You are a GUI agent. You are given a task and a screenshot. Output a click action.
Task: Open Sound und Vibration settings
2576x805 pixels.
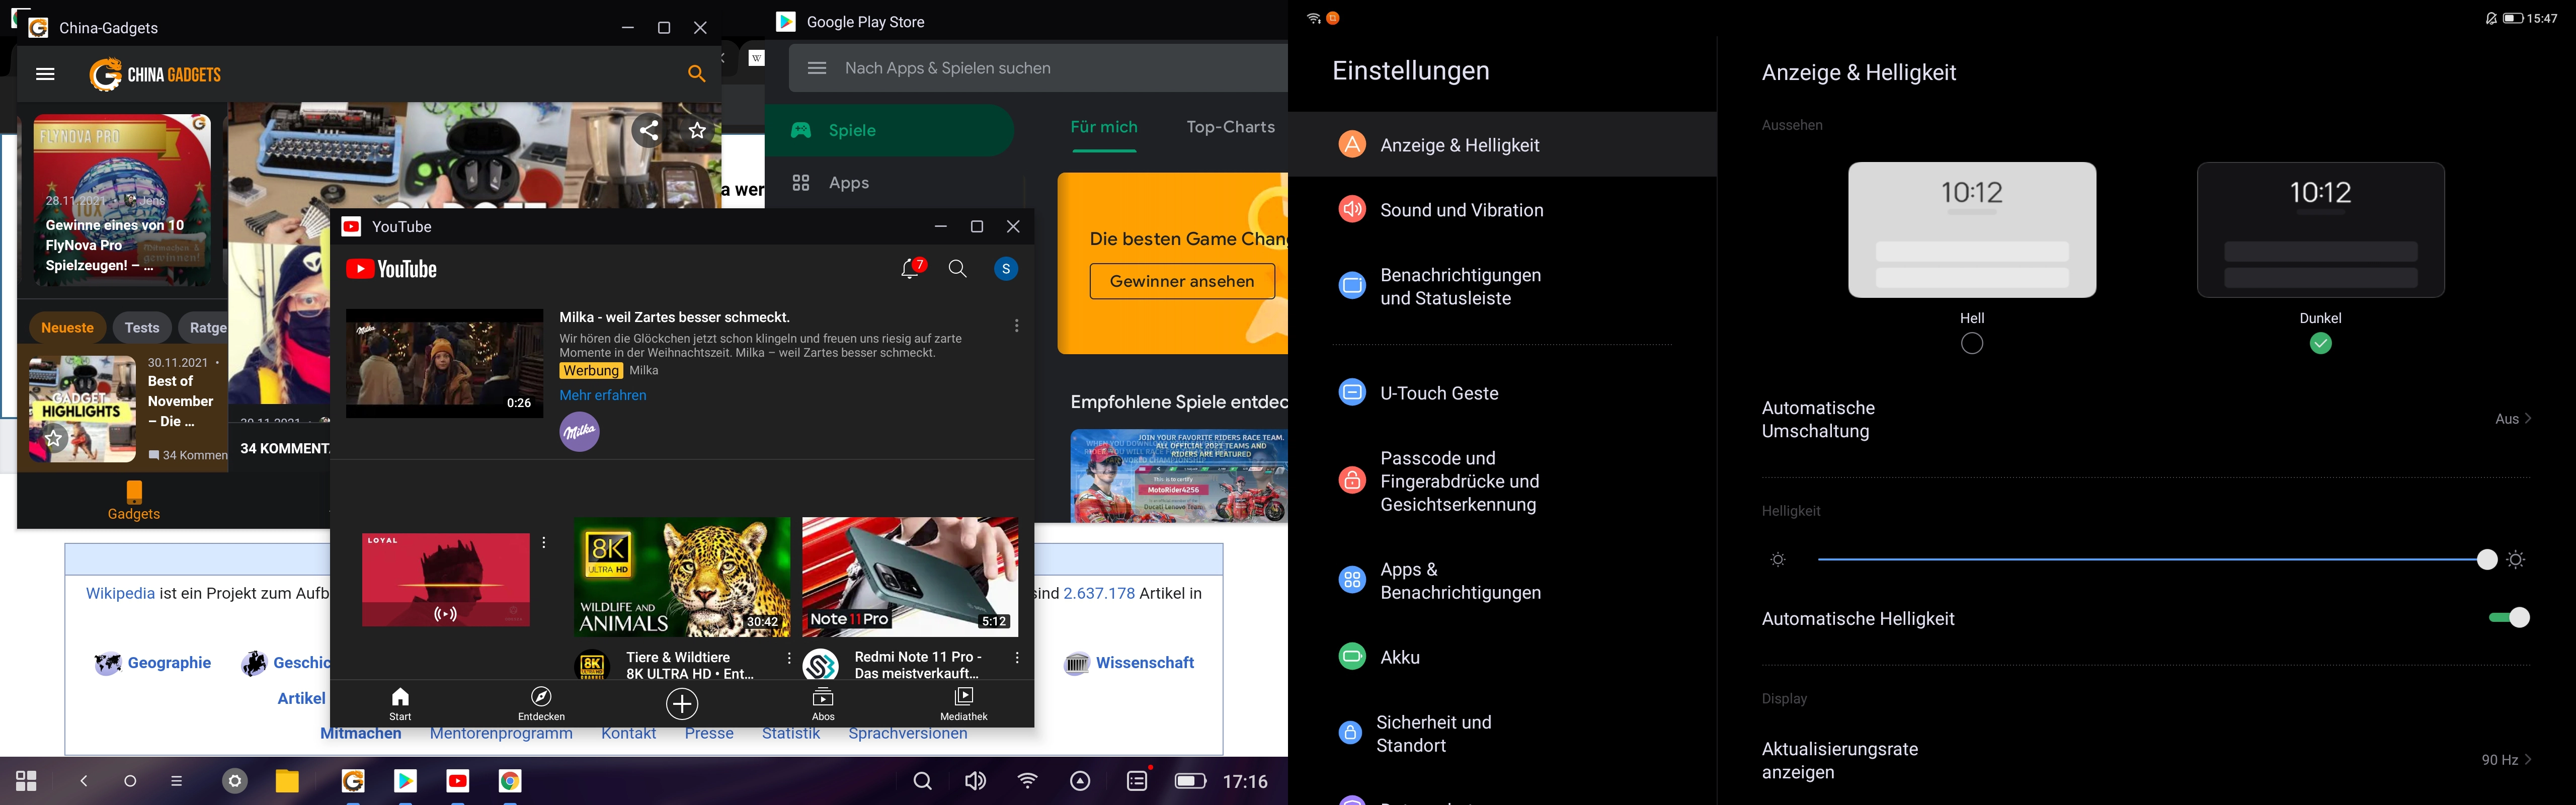point(1502,210)
